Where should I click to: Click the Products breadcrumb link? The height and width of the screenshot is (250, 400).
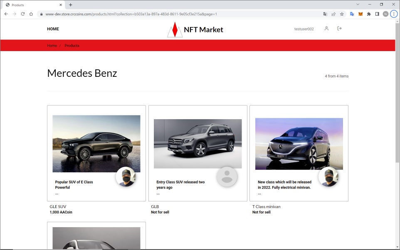click(x=72, y=46)
